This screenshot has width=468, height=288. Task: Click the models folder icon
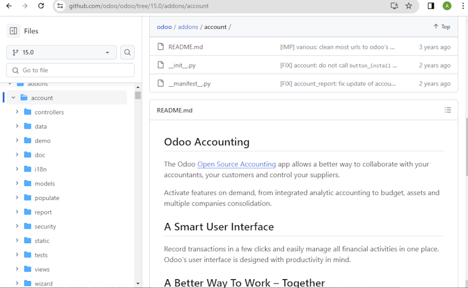[27, 183]
